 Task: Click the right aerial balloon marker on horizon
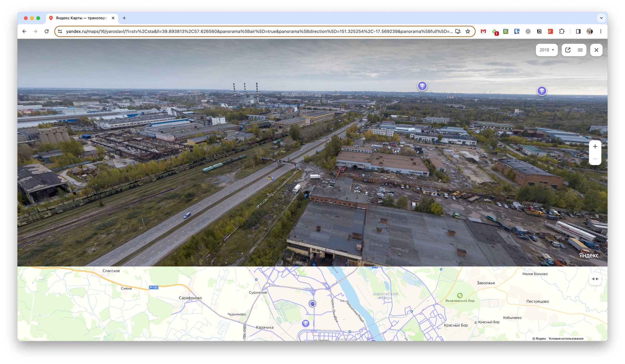click(x=542, y=91)
